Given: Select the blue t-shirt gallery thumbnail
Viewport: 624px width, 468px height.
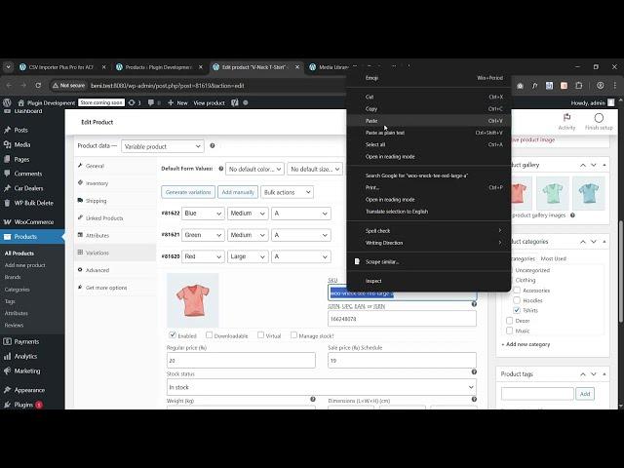Looking at the screenshot, I should 589,193.
